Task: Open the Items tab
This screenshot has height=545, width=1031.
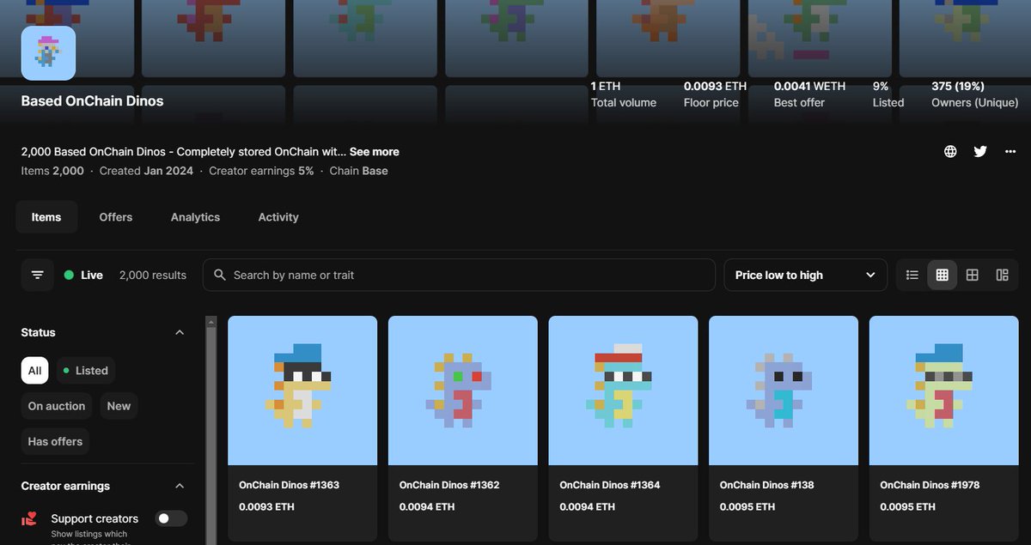Action: 46,217
